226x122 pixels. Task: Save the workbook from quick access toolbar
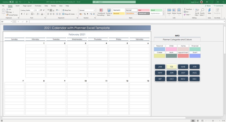[x=17, y=2]
